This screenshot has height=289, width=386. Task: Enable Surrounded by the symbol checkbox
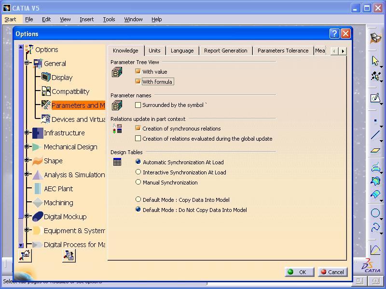[138, 105]
